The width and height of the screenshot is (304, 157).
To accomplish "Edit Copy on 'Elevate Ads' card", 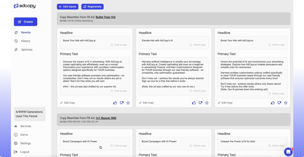I will pos(146,103).
